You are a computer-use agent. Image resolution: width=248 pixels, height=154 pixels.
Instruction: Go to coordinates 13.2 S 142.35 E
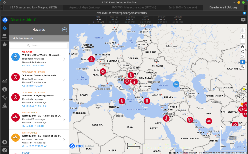[33, 66]
